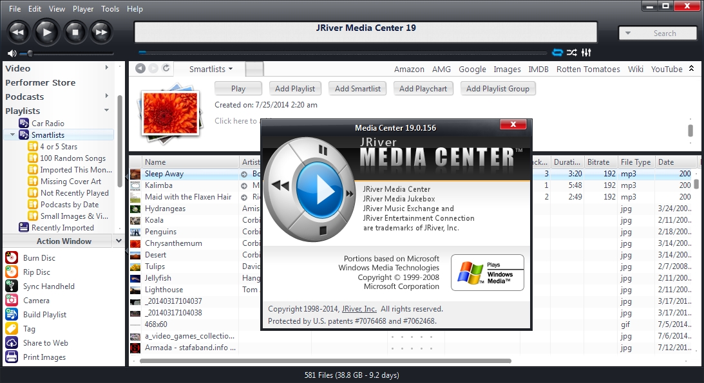Click the flower smartlist cover thumbnail
The image size is (704, 383).
pyautogui.click(x=169, y=113)
